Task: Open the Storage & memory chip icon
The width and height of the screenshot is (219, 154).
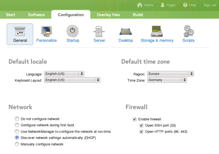Action: 157,31
